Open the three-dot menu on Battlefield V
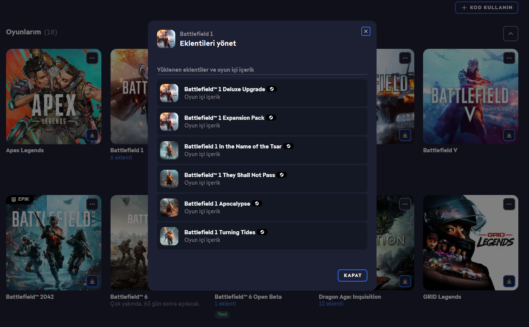The height and width of the screenshot is (327, 529). 509,58
